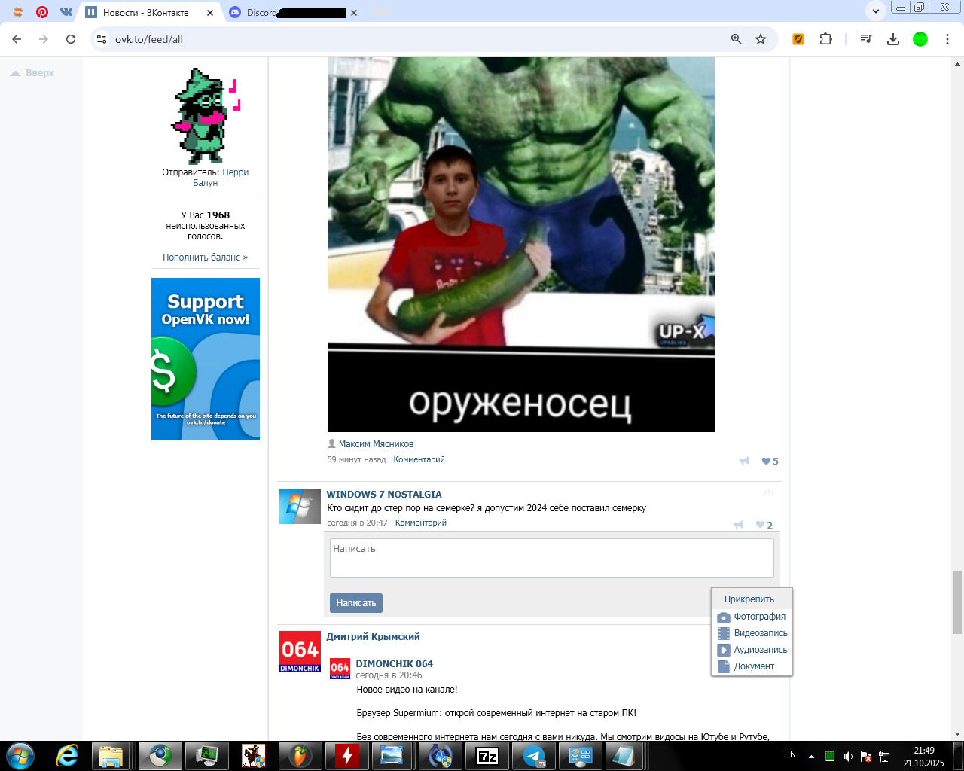Choose Фотография from the attach menu

click(759, 617)
